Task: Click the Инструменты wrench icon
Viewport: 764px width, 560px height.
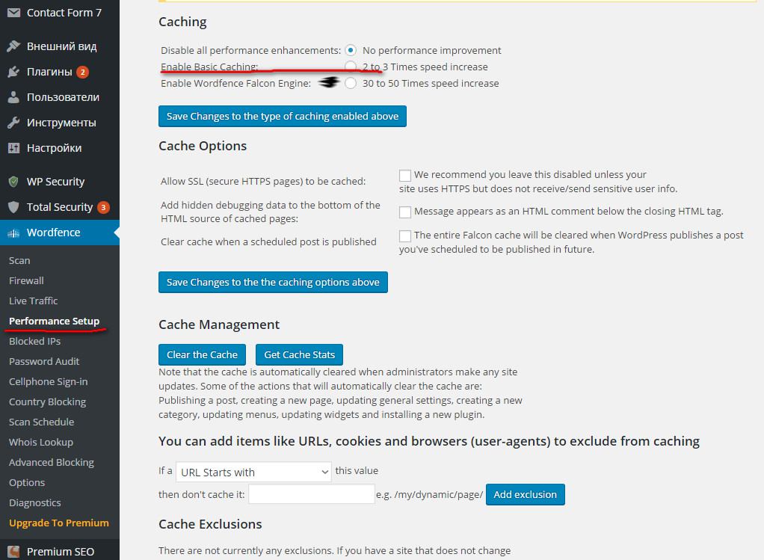Action: [13, 123]
